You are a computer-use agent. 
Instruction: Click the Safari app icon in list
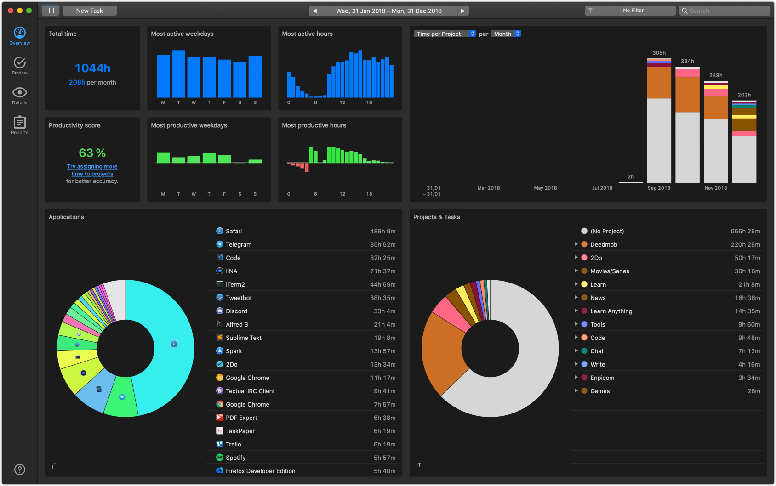pos(220,231)
